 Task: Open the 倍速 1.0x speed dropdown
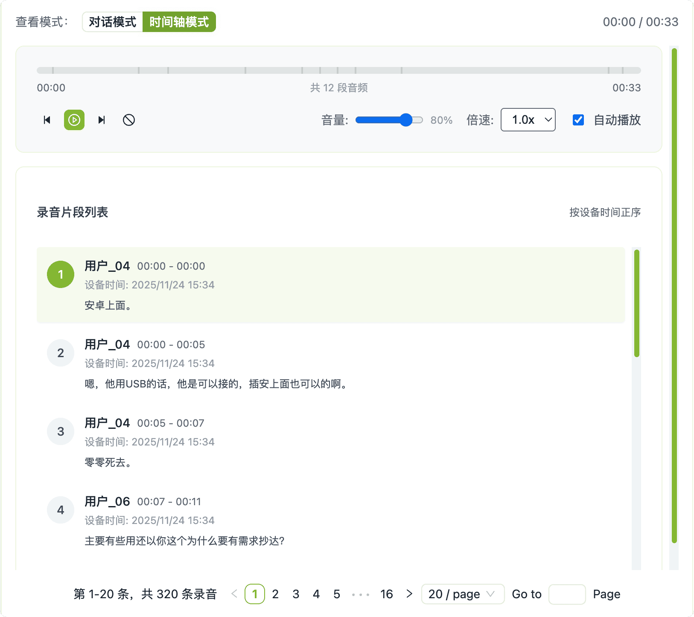528,120
